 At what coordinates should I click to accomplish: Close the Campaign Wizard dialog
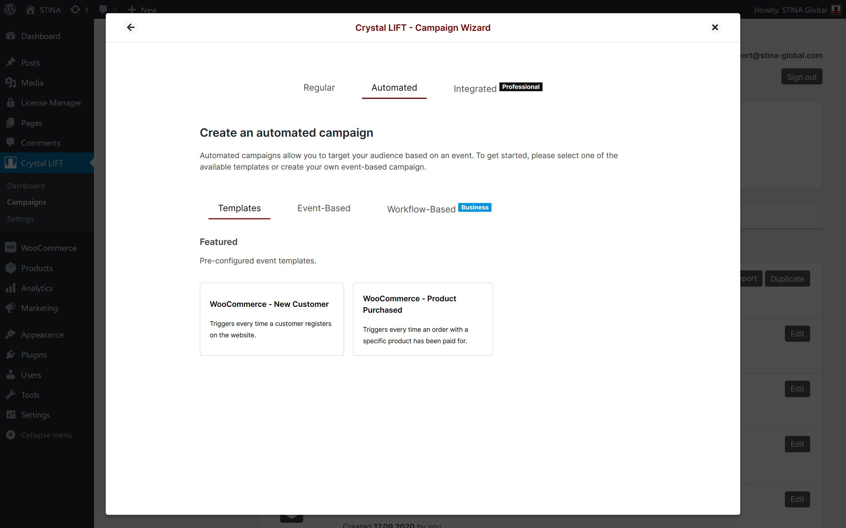715,27
